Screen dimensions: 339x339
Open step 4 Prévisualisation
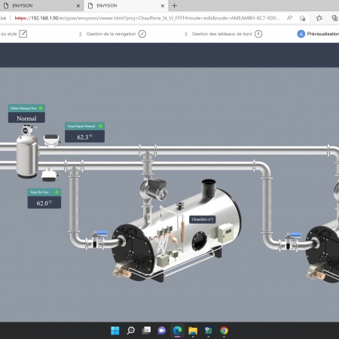(318, 34)
